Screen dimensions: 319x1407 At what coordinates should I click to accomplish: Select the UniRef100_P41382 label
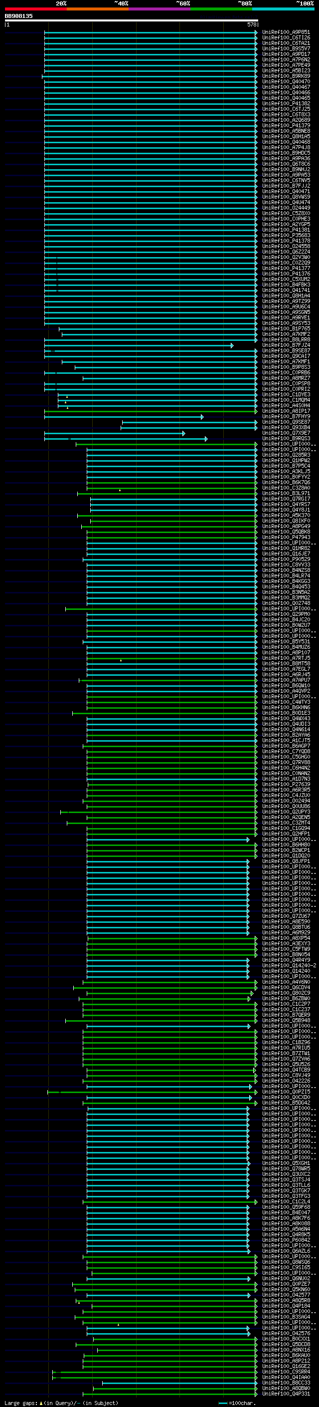tap(286, 103)
